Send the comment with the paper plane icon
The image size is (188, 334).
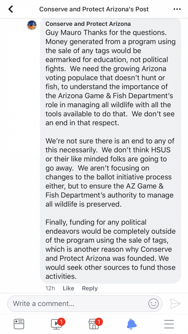click(175, 304)
